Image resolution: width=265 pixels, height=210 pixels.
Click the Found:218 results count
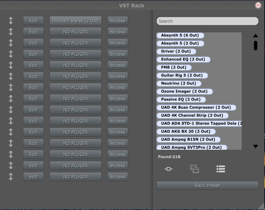[169, 157]
